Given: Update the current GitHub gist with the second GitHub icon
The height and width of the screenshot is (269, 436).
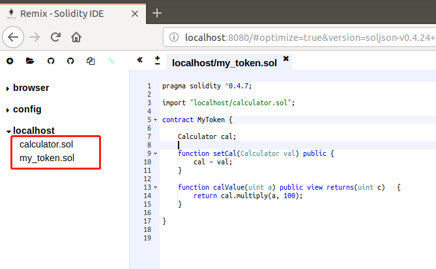Looking at the screenshot, I should 70,60.
